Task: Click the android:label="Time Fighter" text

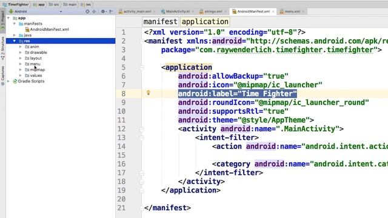Action: 237,94
